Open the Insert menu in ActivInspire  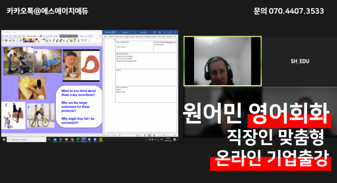pos(15,36)
